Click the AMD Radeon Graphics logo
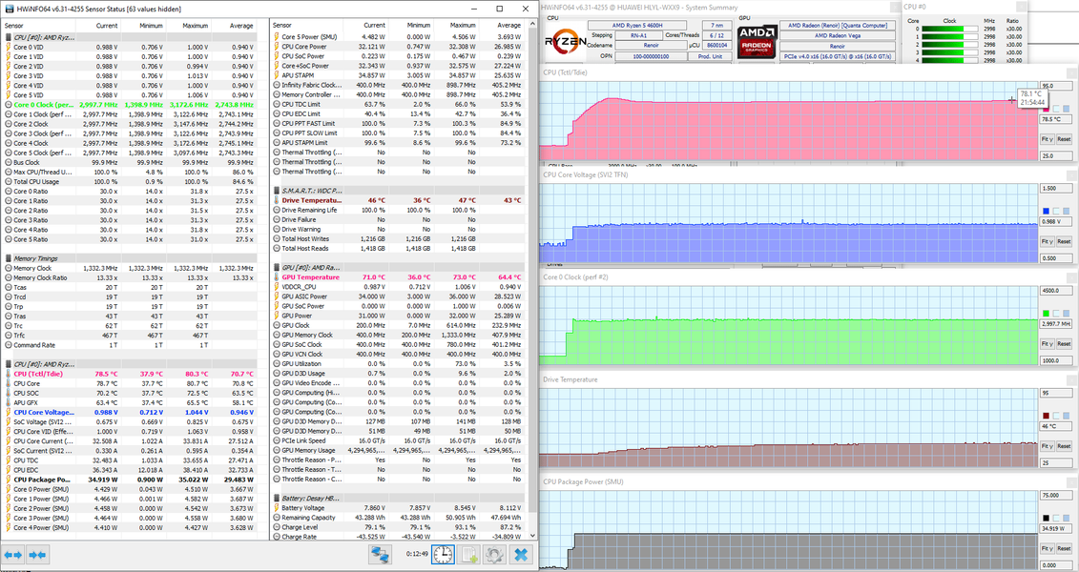 [757, 41]
